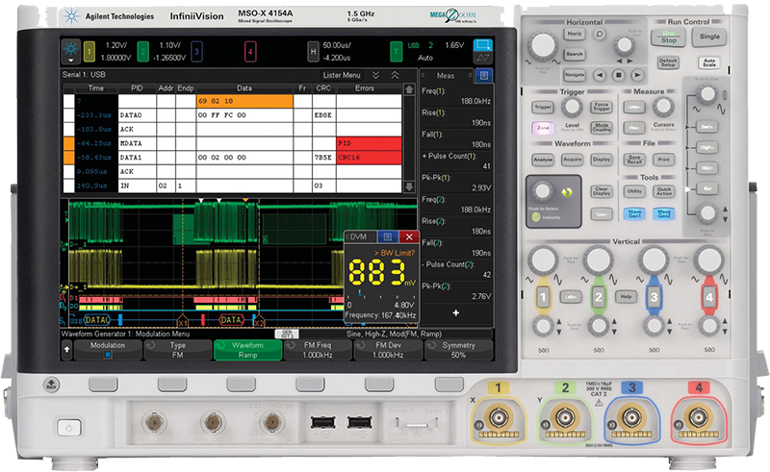
Task: Select the waveform zone-draw icon below zoom box
Action: [x=483, y=59]
